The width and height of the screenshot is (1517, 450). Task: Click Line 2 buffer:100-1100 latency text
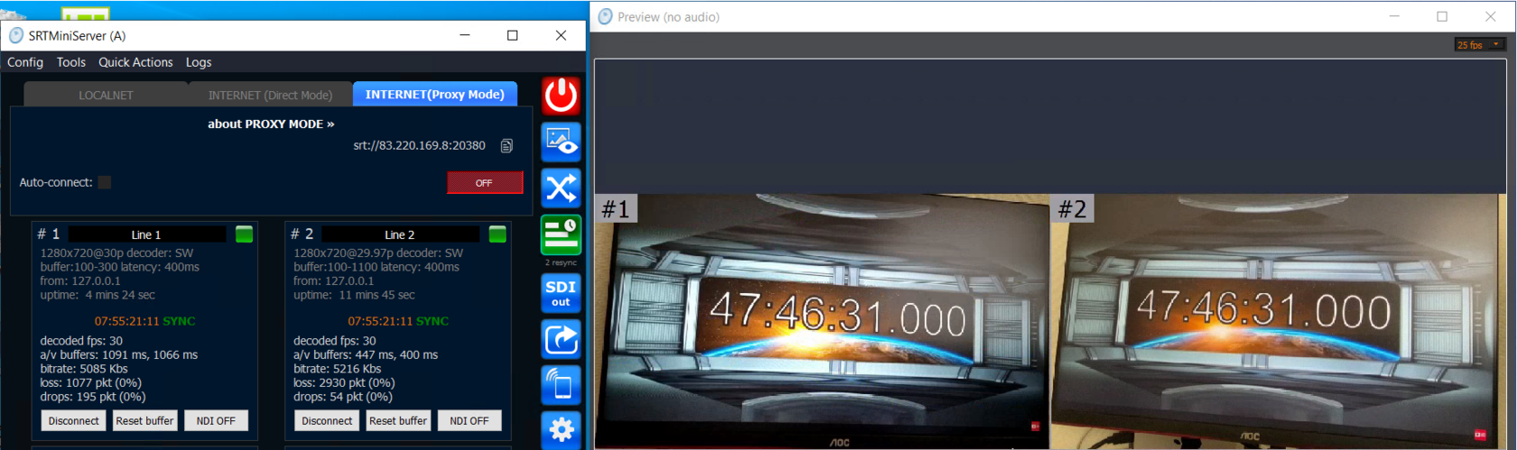pyautogui.click(x=377, y=267)
